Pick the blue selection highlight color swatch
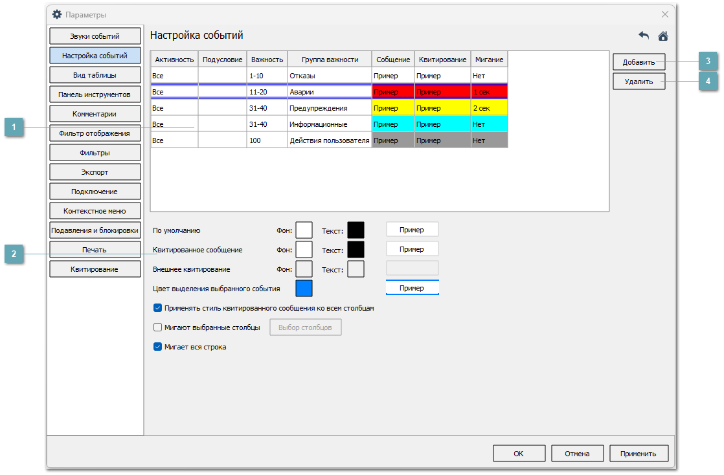 point(304,288)
